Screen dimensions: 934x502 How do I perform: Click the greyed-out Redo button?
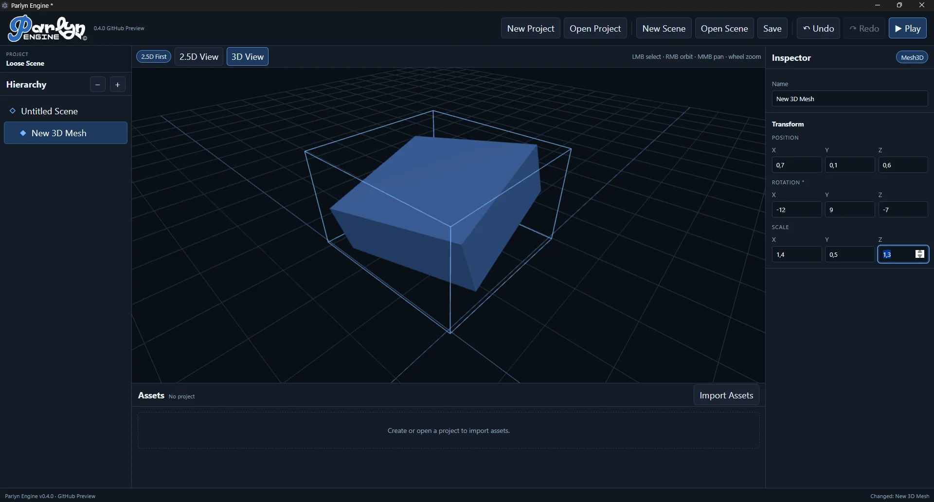pos(864,28)
